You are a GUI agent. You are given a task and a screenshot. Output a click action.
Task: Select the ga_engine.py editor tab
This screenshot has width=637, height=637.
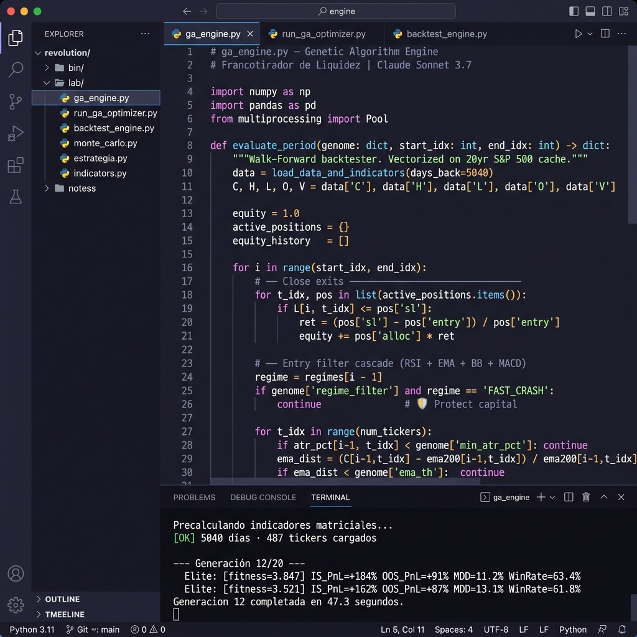(212, 34)
